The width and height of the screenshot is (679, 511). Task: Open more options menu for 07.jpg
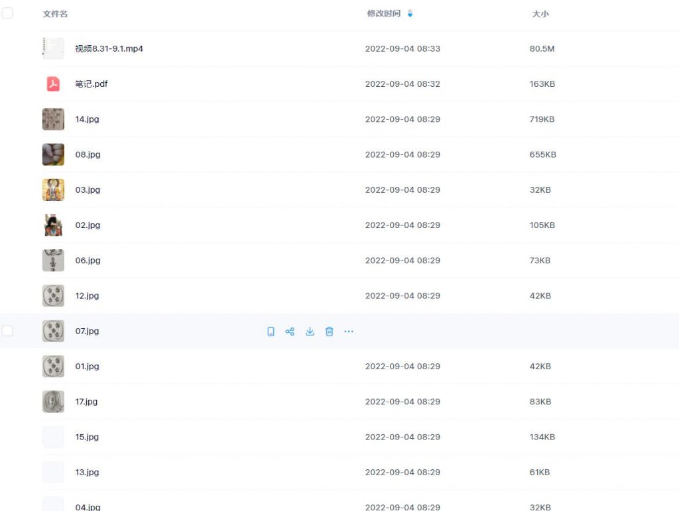pos(349,331)
